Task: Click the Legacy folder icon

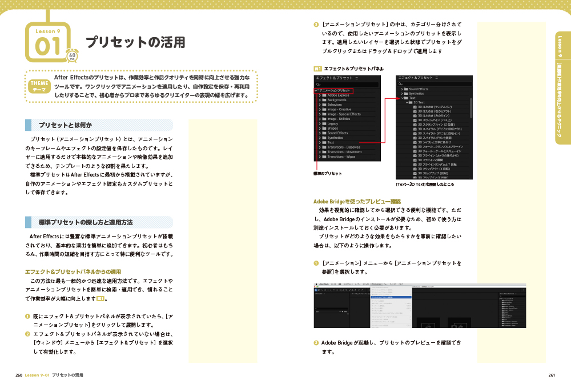Action: 324,123
